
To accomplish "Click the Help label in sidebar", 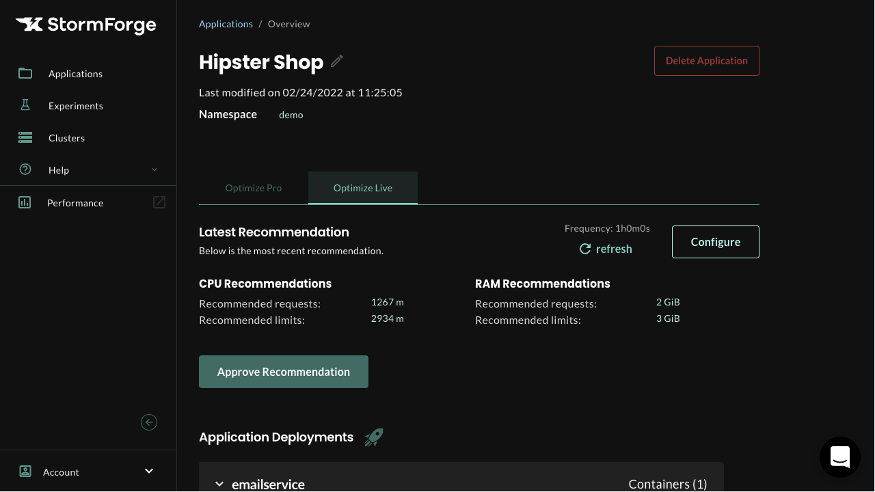I will click(x=59, y=170).
